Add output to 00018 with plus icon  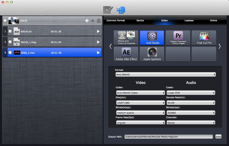point(87,21)
